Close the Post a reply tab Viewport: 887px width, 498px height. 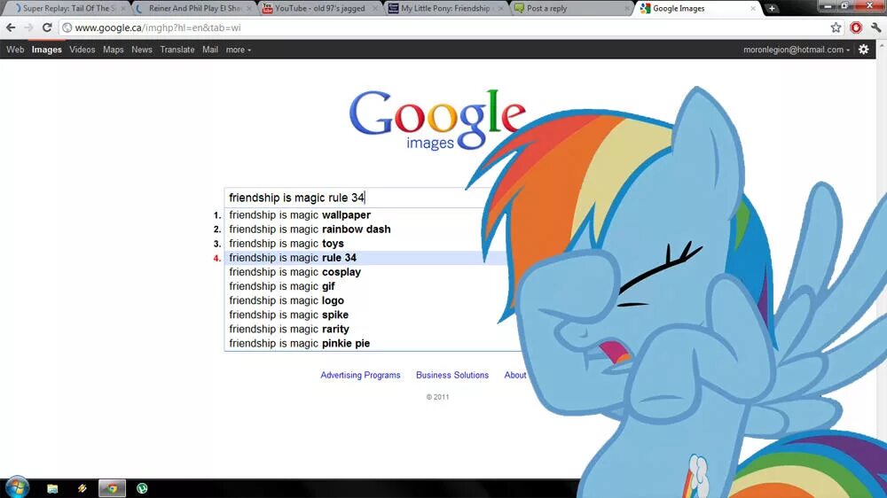[627, 9]
